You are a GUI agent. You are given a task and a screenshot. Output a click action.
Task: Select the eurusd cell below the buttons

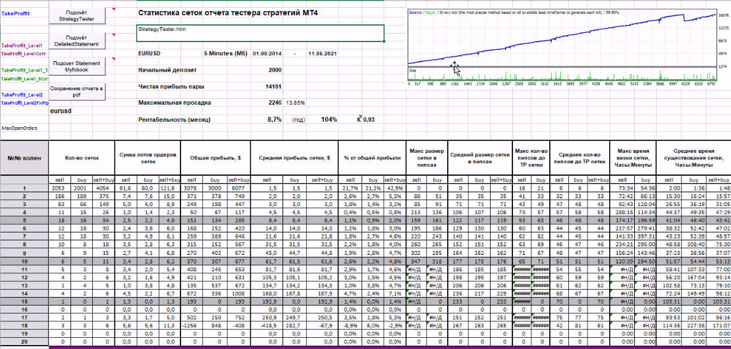pos(61,112)
